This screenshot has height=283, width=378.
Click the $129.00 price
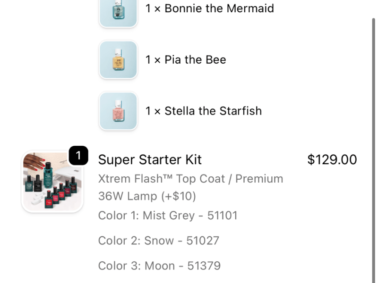332,160
